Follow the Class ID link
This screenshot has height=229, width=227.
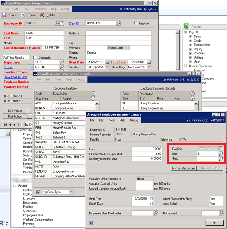pyautogui.click(x=74, y=23)
